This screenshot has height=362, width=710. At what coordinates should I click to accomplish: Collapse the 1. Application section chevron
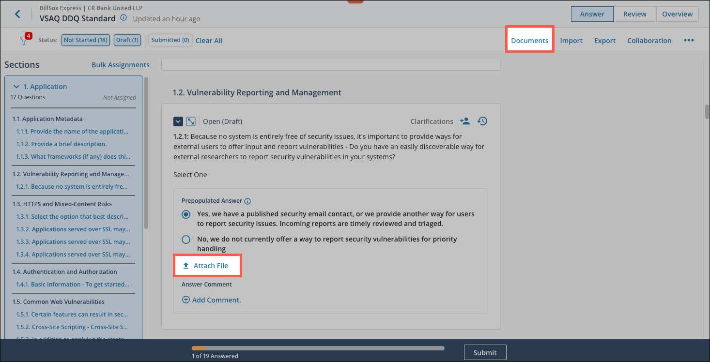(x=16, y=87)
